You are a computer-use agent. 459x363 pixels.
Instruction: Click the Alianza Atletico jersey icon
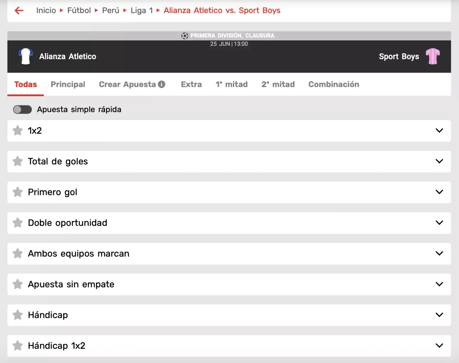click(26, 56)
